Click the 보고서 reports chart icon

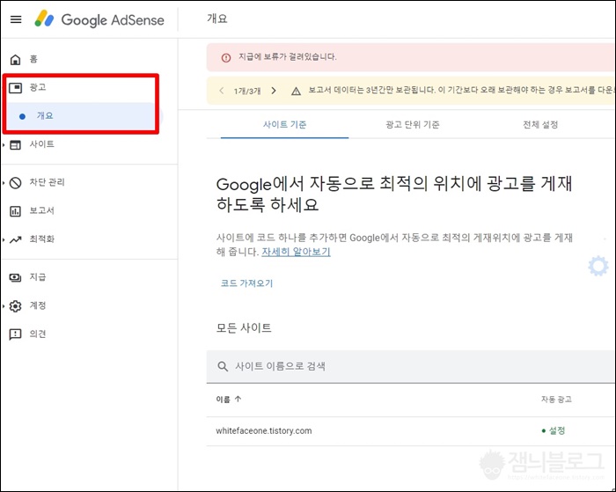(x=15, y=211)
